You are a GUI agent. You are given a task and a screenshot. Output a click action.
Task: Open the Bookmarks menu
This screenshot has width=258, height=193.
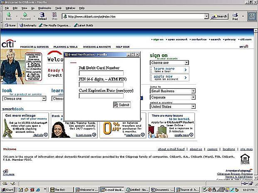tap(45, 8)
